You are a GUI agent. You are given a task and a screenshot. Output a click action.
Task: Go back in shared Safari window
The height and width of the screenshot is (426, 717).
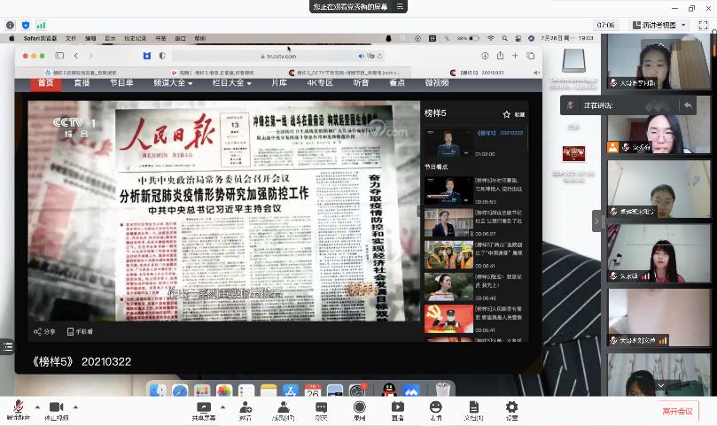76,56
